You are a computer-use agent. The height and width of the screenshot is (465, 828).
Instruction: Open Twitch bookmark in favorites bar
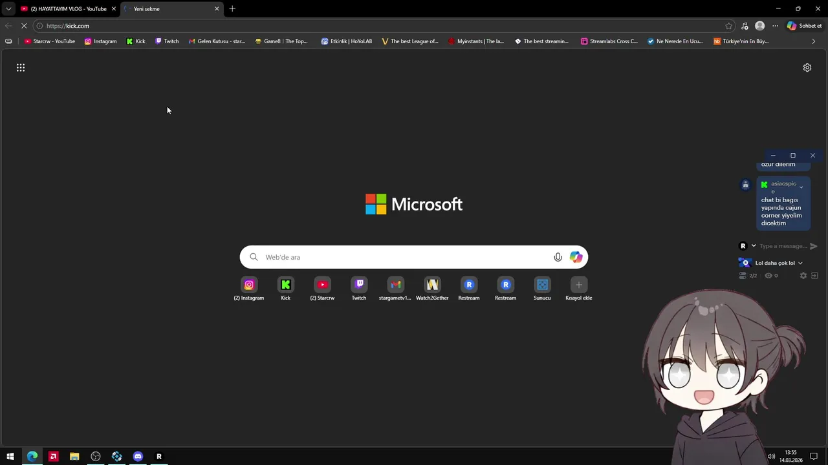167,41
